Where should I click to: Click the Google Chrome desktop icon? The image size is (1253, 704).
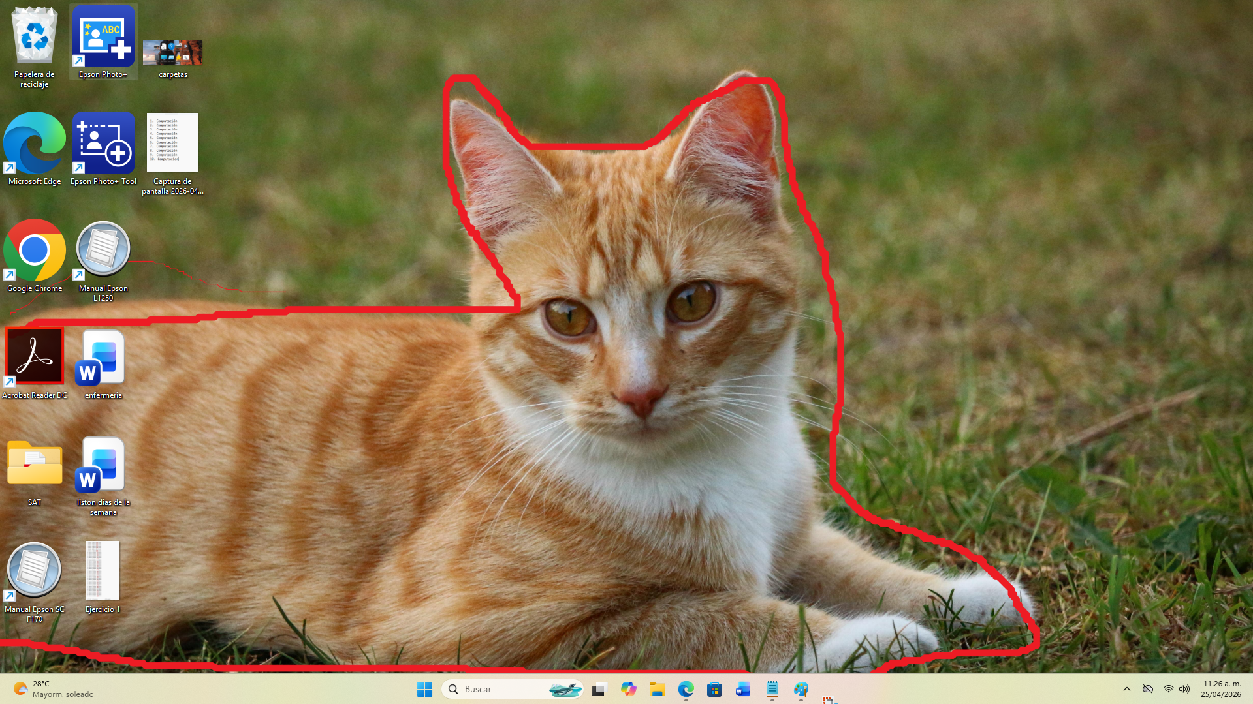[x=35, y=251]
